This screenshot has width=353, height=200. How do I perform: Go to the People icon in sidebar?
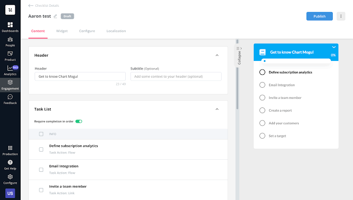coord(10,39)
